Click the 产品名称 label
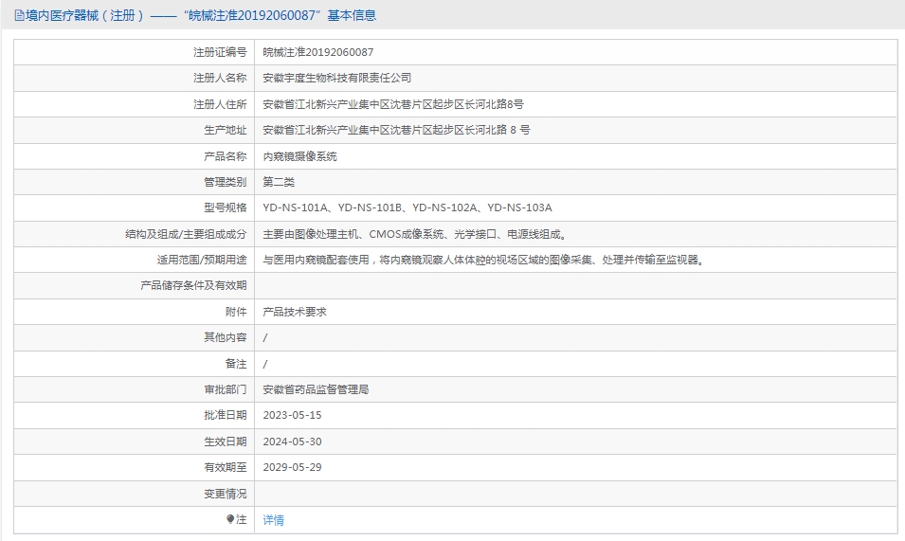This screenshot has width=905, height=541. (x=226, y=156)
